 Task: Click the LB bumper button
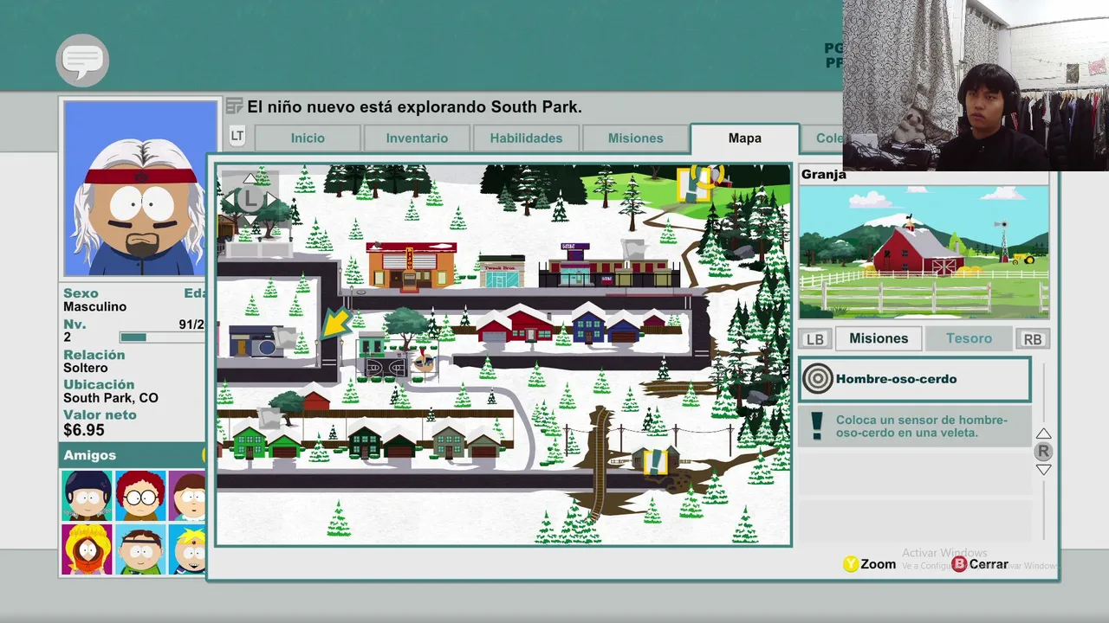(x=814, y=339)
